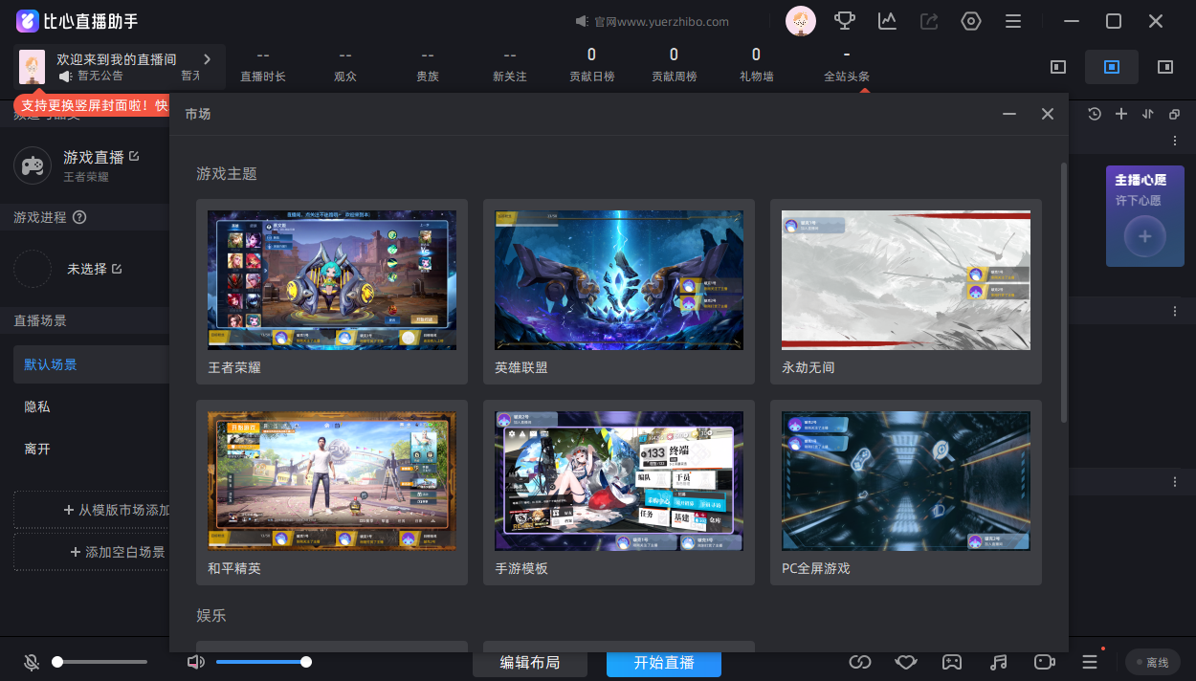The image size is (1196, 681).
Task: Click the camera recording icon in bottom bar
Action: (1044, 662)
